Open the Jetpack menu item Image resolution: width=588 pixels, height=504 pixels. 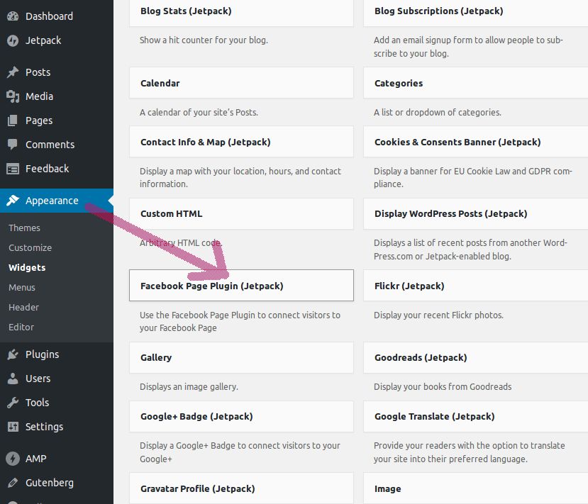(x=57, y=40)
